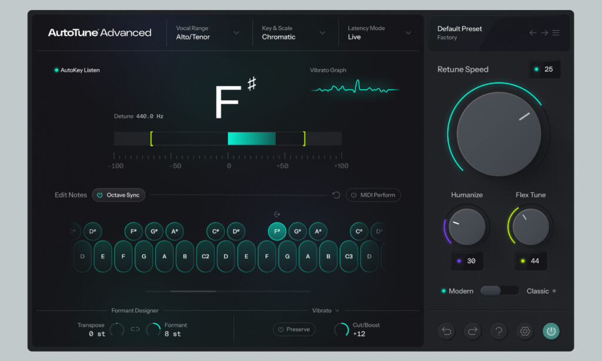The width and height of the screenshot is (602, 361).
Task: Click the Flex Tune knob
Action: coord(531,227)
